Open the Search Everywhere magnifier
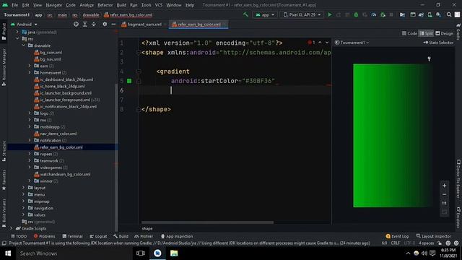The image size is (462, 260). point(449,14)
